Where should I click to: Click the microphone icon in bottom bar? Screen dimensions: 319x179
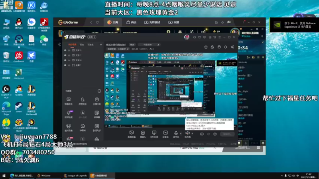click(x=176, y=134)
